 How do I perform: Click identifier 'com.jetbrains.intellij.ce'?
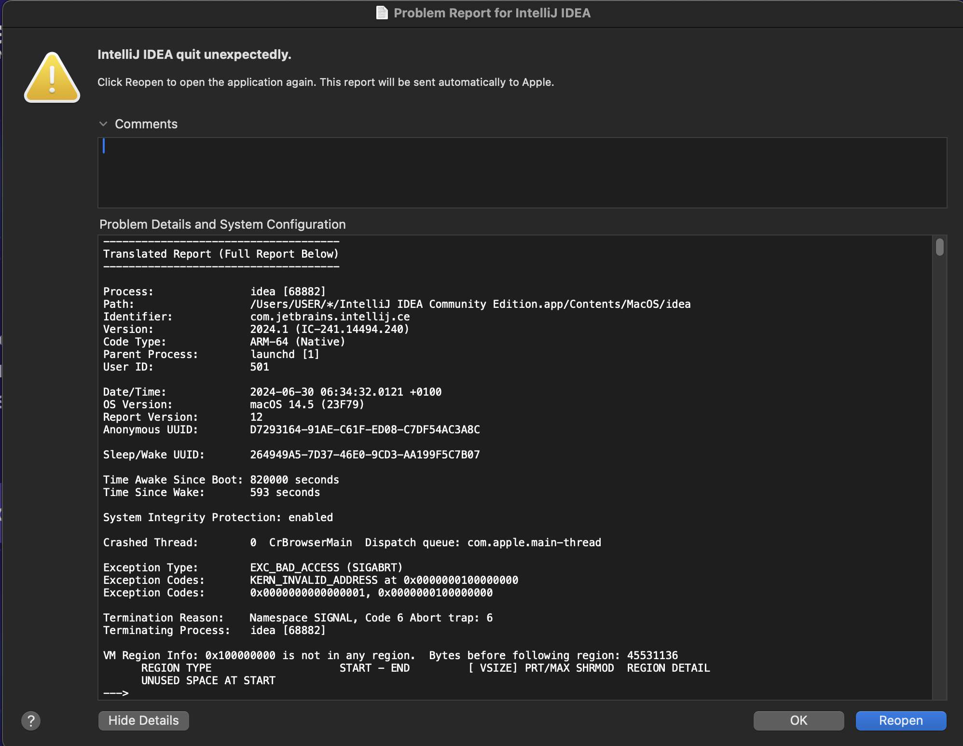pos(330,317)
